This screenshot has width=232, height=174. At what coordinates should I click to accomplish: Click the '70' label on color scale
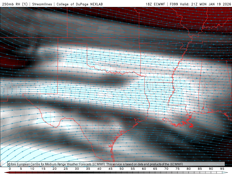166,169
